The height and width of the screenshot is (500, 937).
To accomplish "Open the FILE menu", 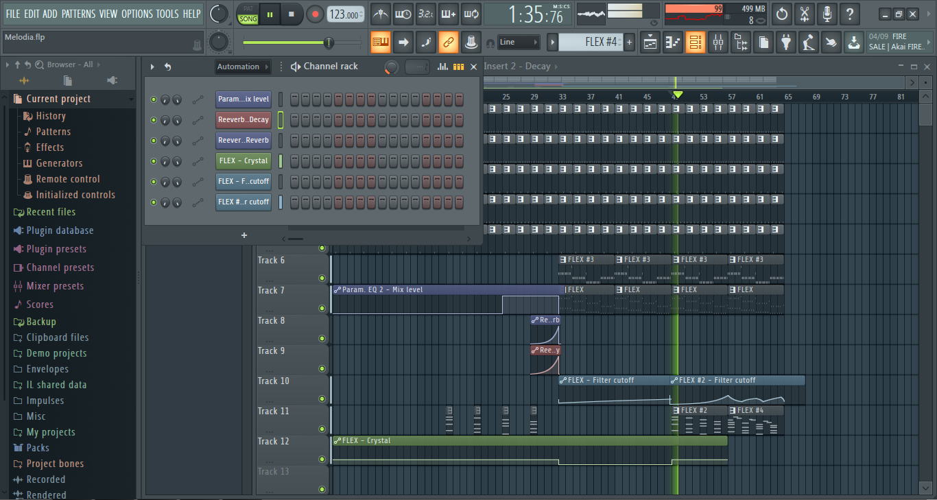I will (13, 14).
